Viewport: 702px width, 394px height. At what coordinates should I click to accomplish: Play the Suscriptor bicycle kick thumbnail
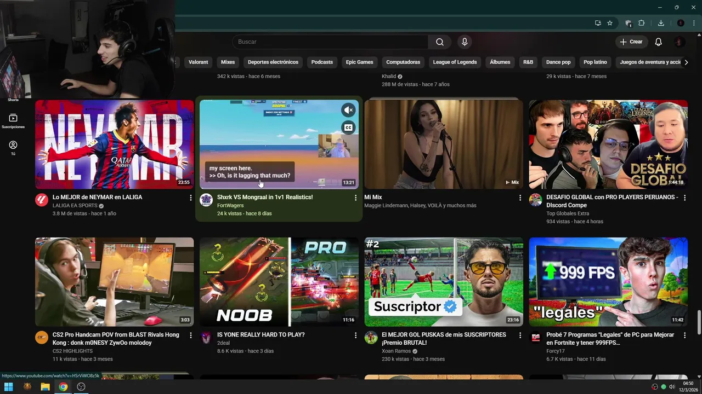[443, 282]
